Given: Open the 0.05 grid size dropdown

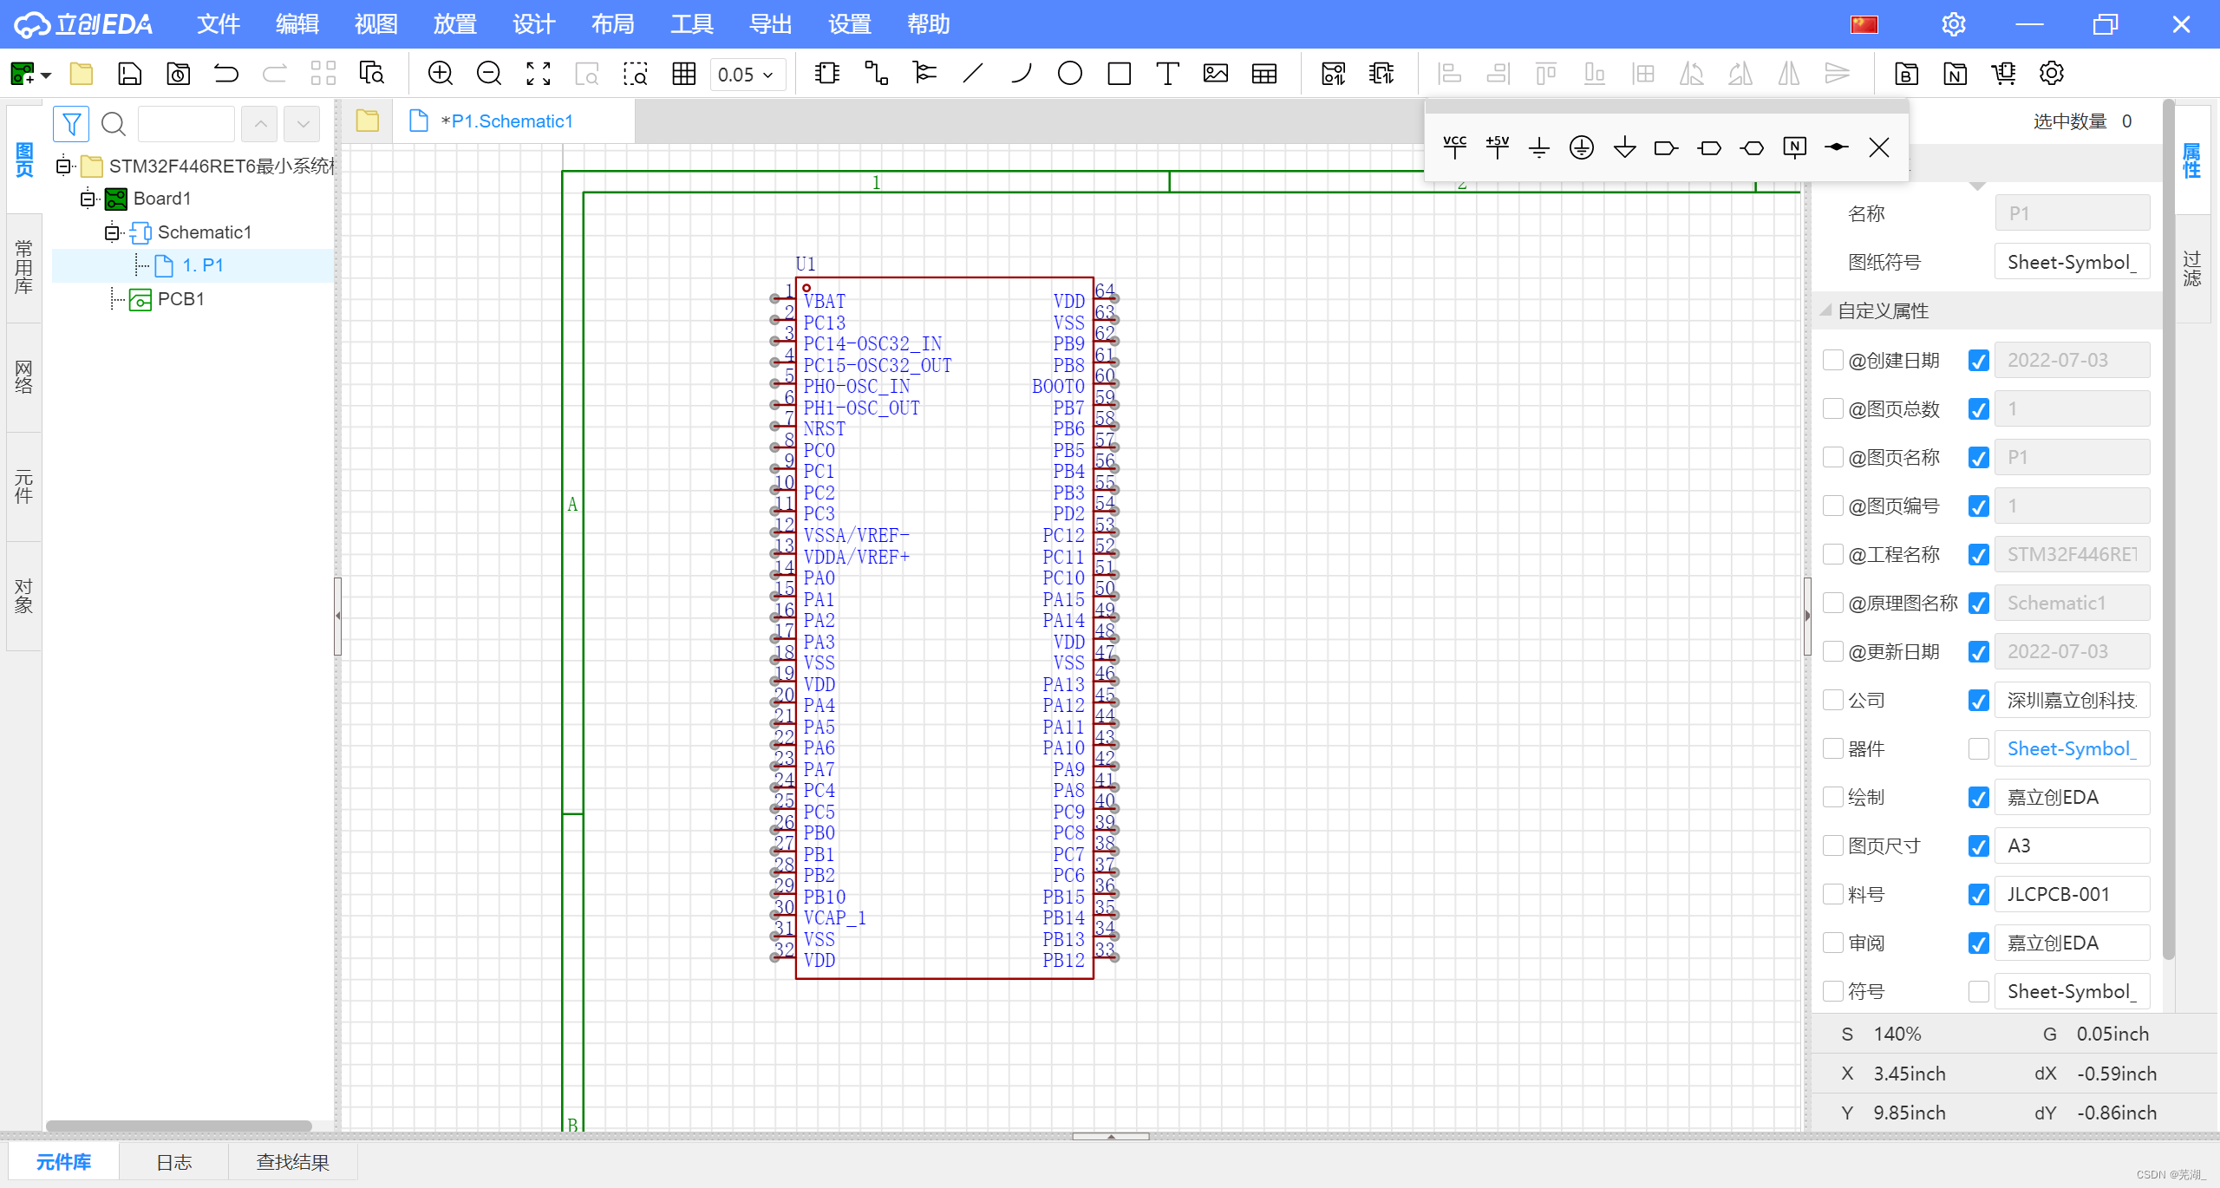Looking at the screenshot, I should (748, 75).
